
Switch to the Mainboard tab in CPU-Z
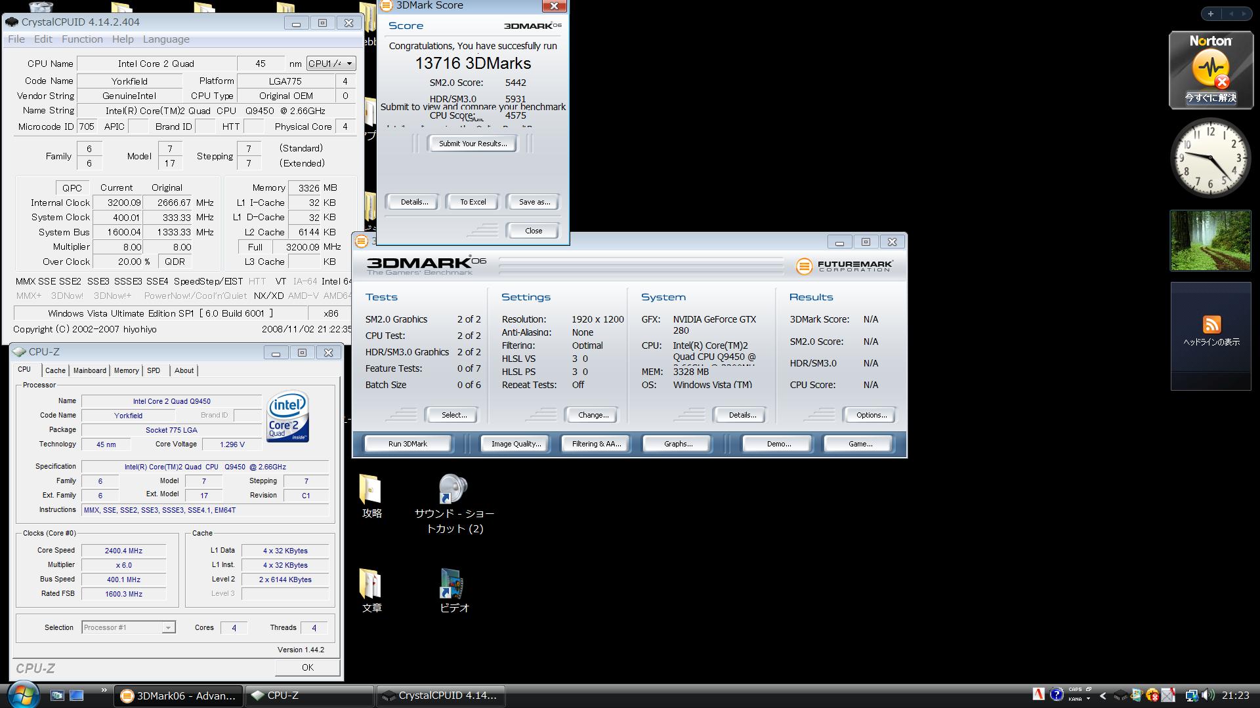click(90, 370)
